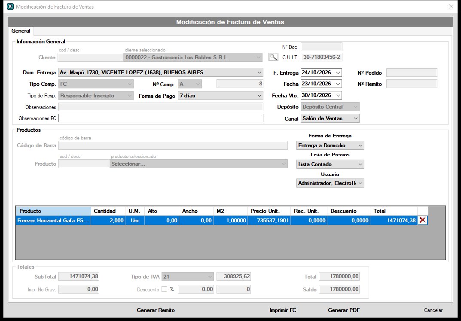Expand the Canal Salón de Ventas dropdown
Viewport: 461px width, 321px height.
pyautogui.click(x=355, y=118)
